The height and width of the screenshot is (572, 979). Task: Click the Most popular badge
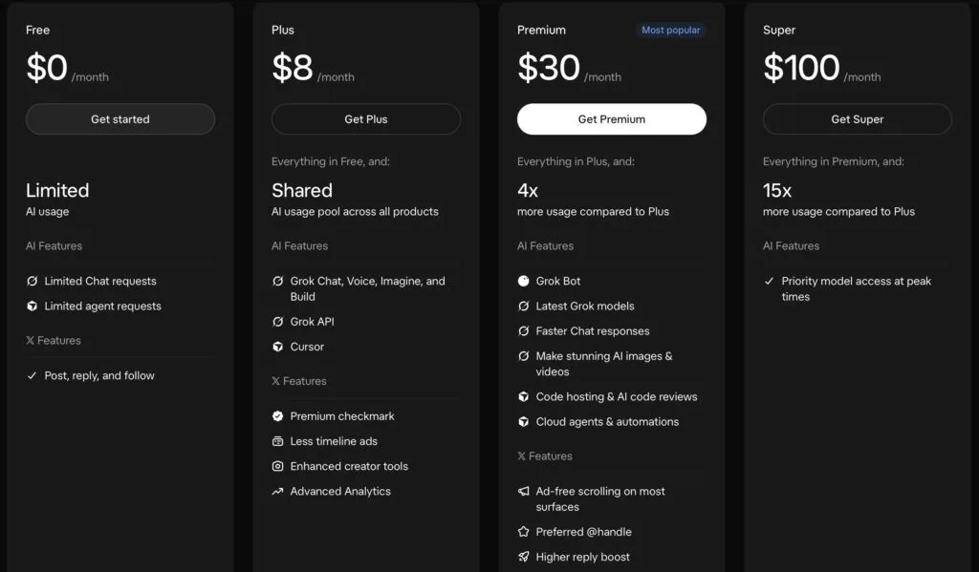coord(670,30)
